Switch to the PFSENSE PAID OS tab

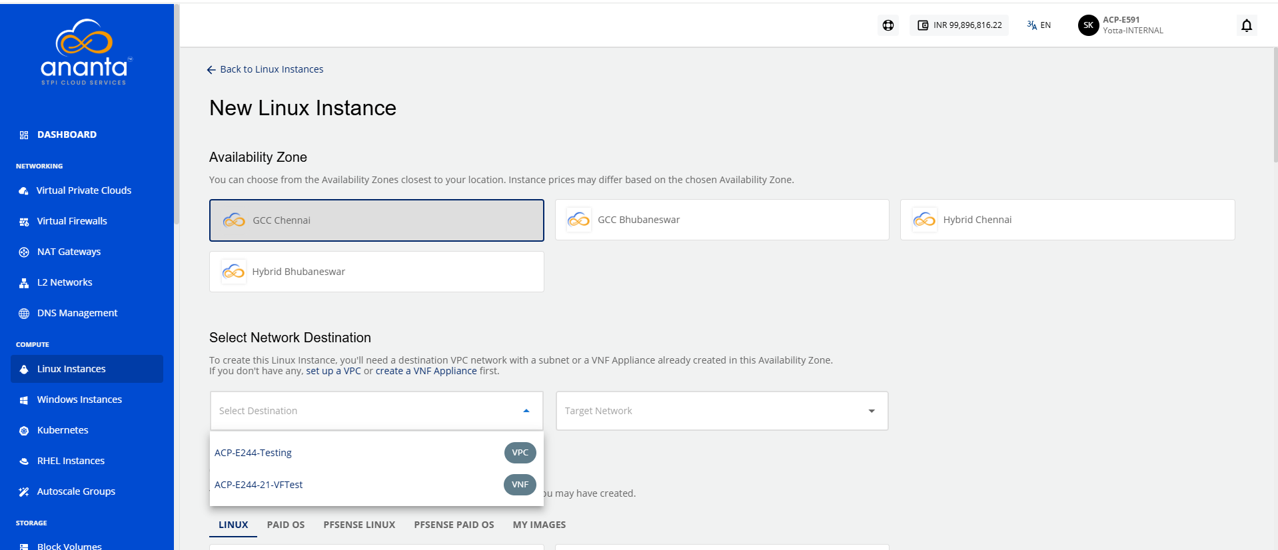(x=454, y=525)
